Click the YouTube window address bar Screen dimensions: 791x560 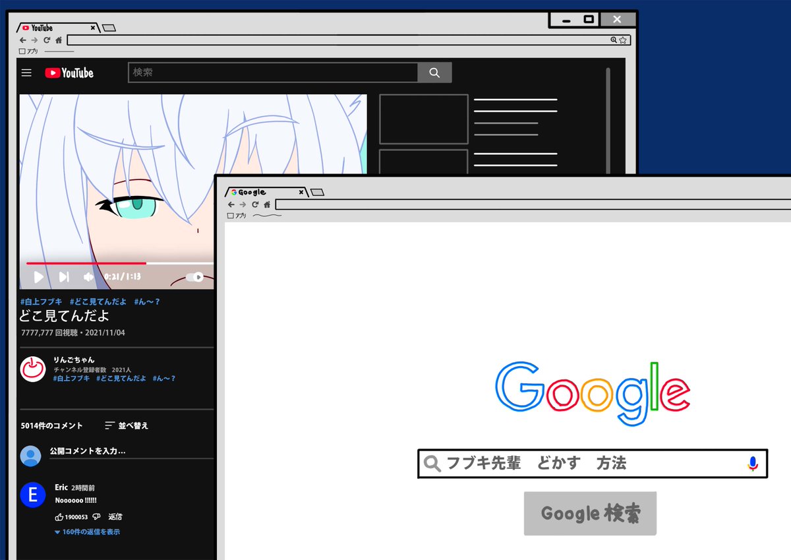pyautogui.click(x=349, y=40)
